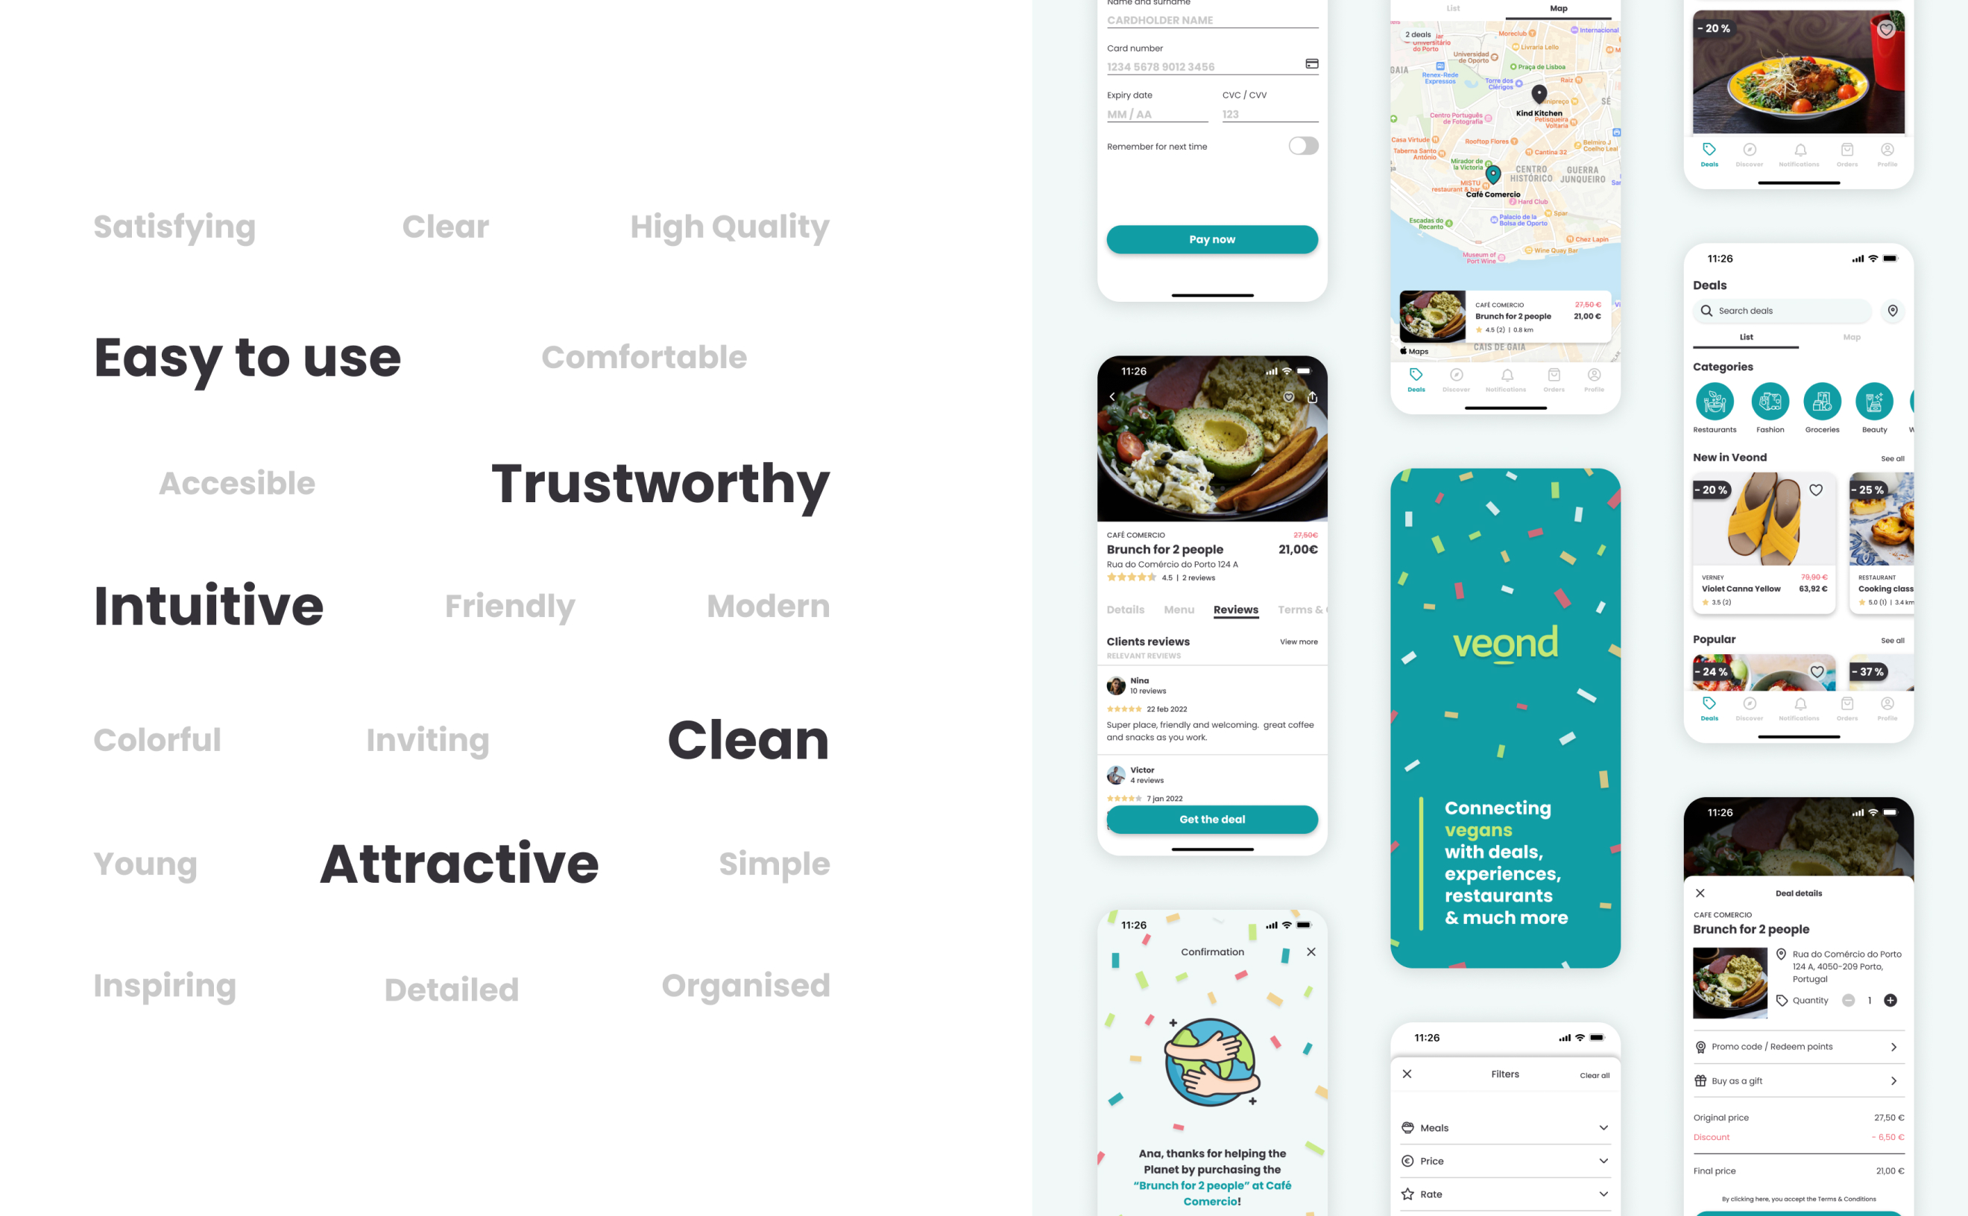Toggle the Map view tab on deals

point(1852,338)
